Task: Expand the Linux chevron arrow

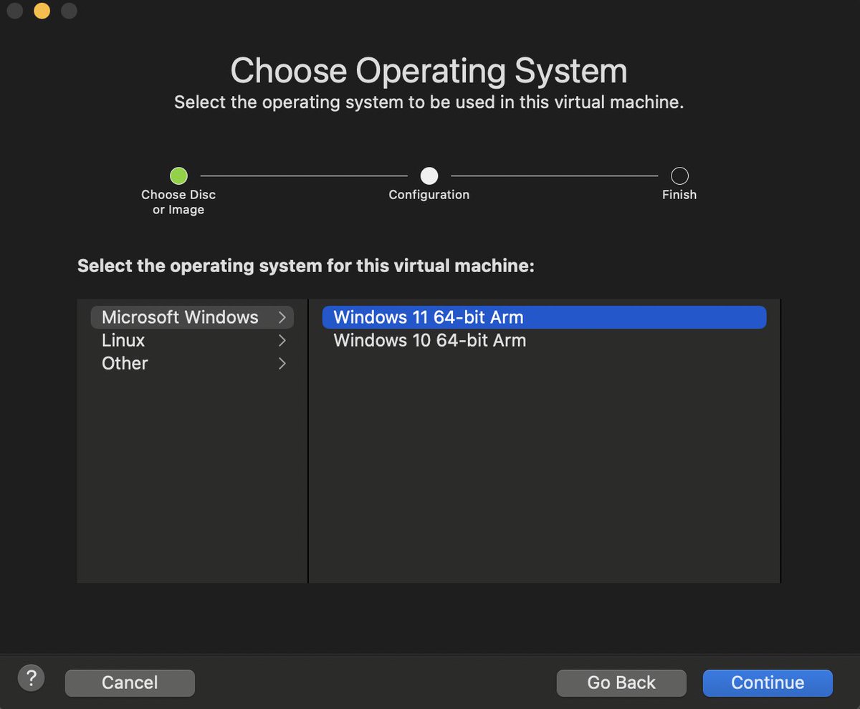Action: [282, 340]
